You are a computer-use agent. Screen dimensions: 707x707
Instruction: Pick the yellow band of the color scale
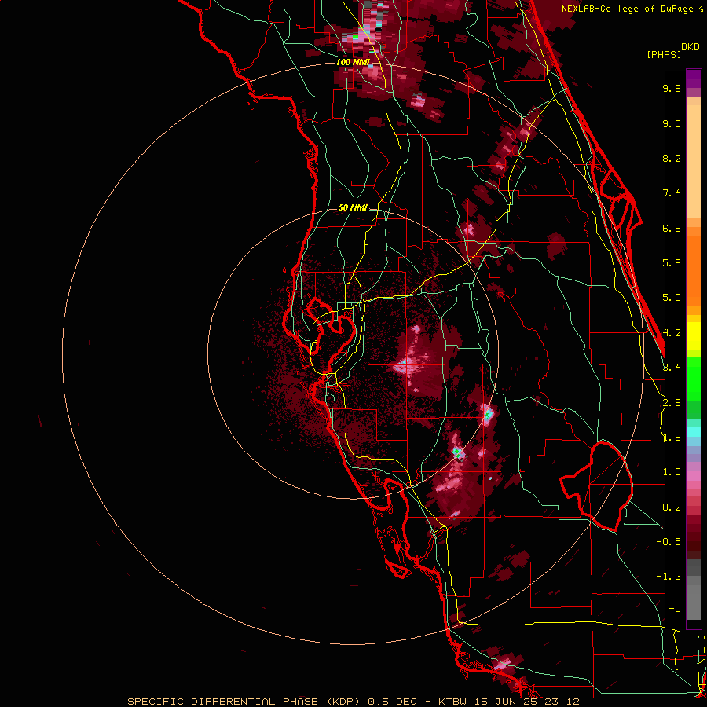point(694,336)
